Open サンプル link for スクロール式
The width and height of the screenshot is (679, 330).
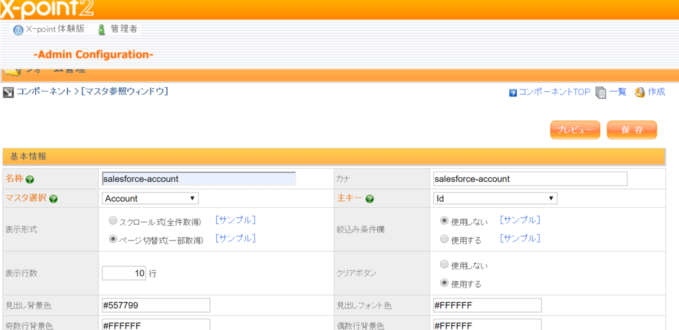pyautogui.click(x=235, y=220)
